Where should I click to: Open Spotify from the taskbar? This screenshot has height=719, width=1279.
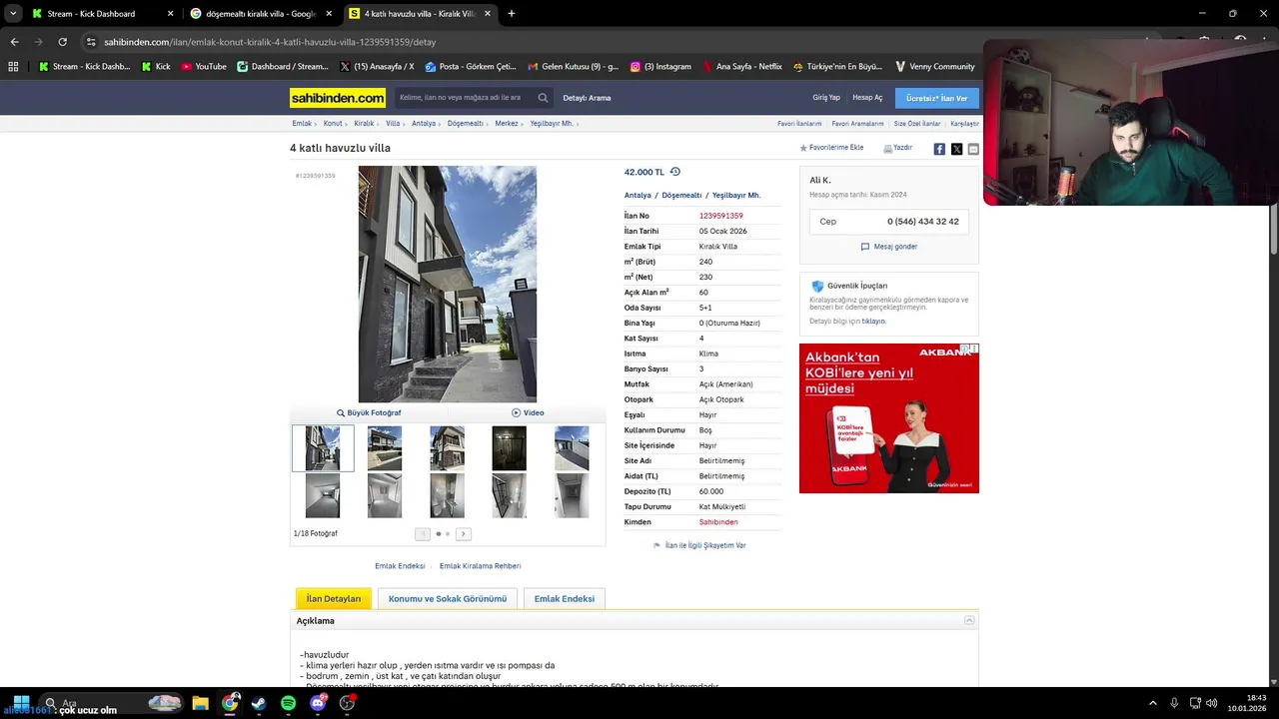point(288,703)
